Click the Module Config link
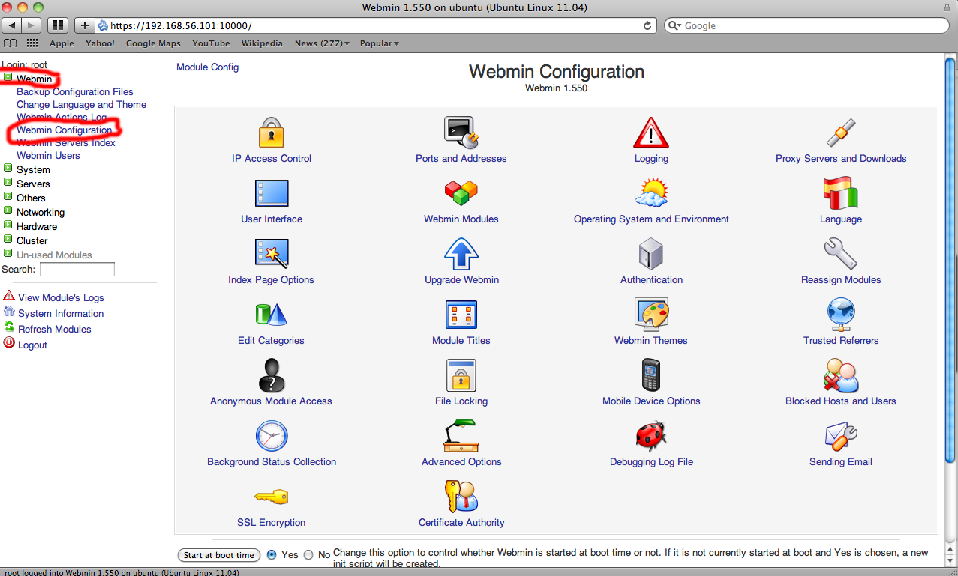This screenshot has width=958, height=576. pyautogui.click(x=207, y=67)
